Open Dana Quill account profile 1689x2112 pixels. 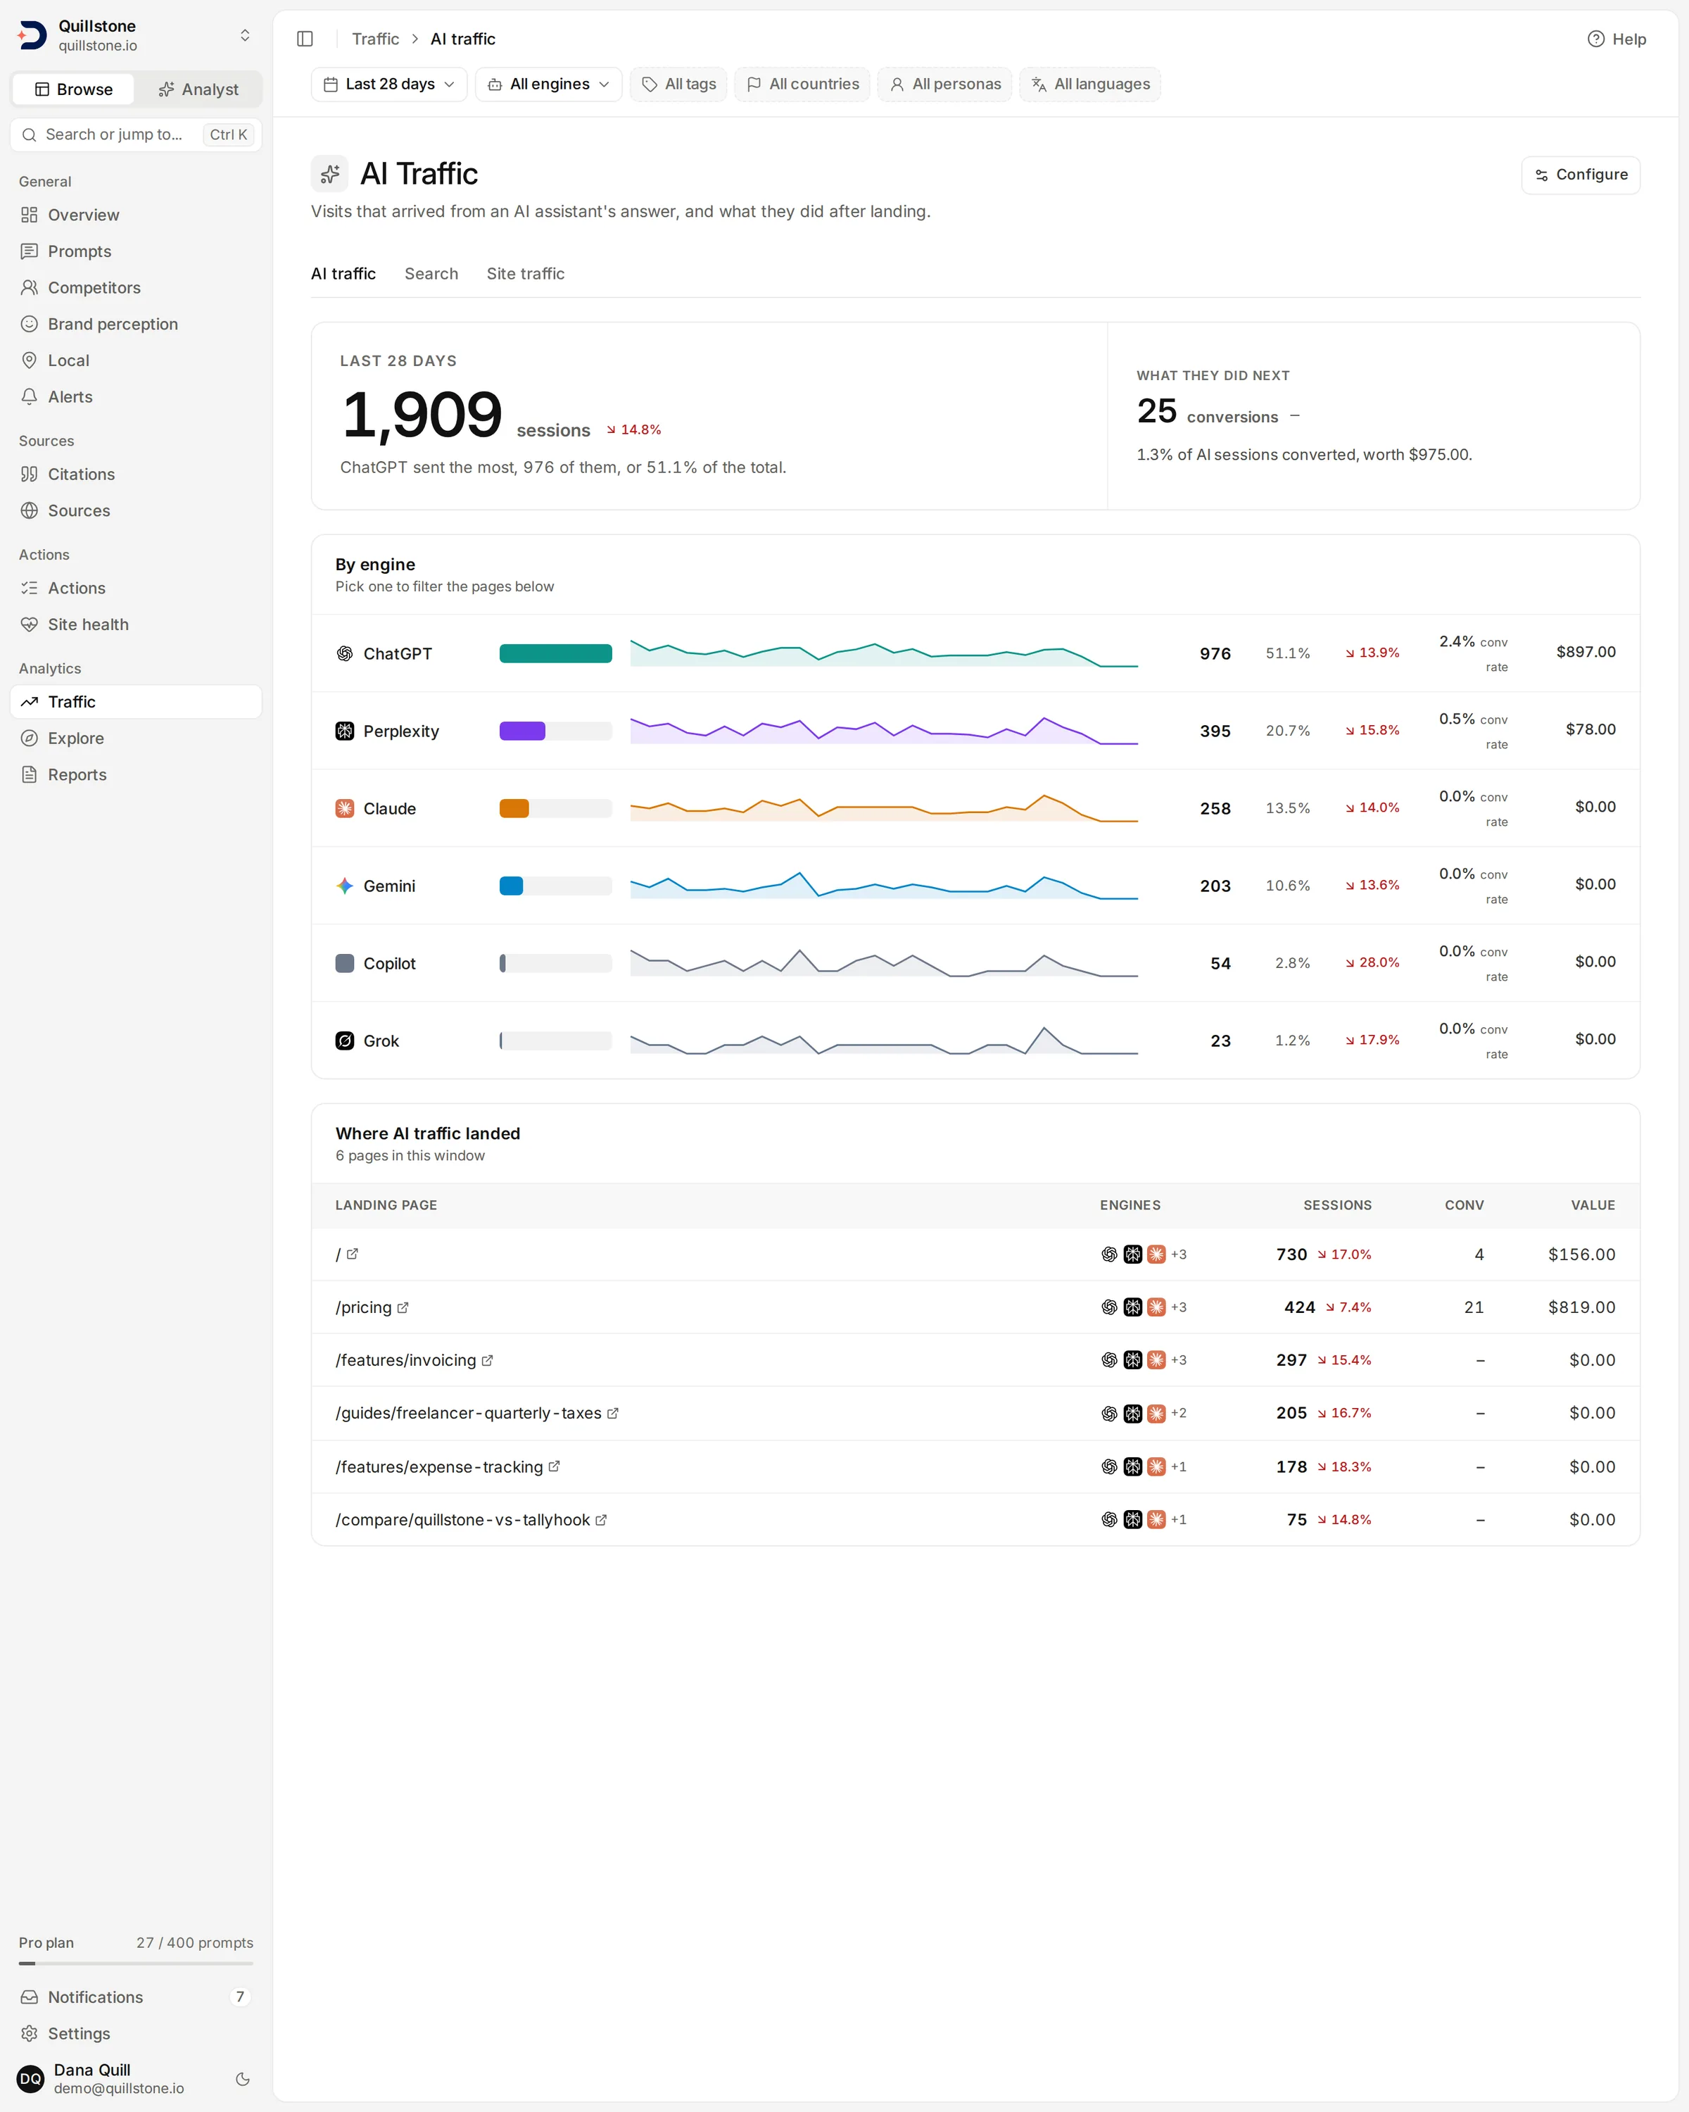coord(120,2079)
